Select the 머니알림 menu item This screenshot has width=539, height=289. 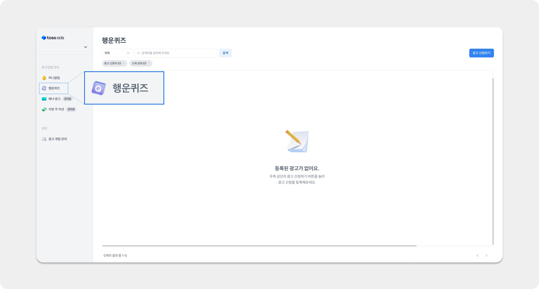coord(54,78)
